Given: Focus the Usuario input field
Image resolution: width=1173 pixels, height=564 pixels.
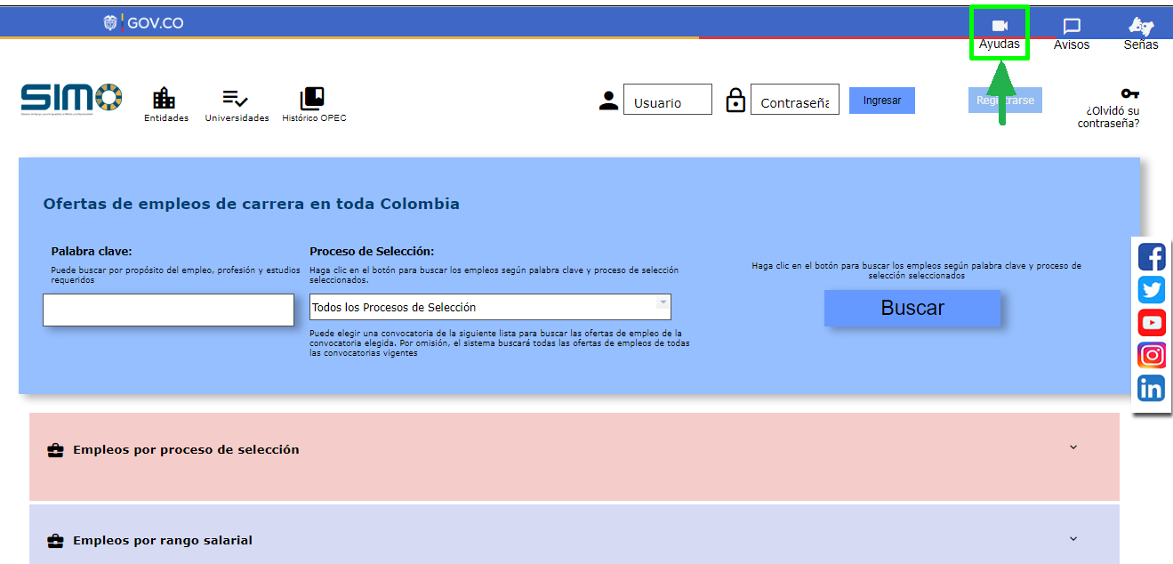Looking at the screenshot, I should (667, 101).
